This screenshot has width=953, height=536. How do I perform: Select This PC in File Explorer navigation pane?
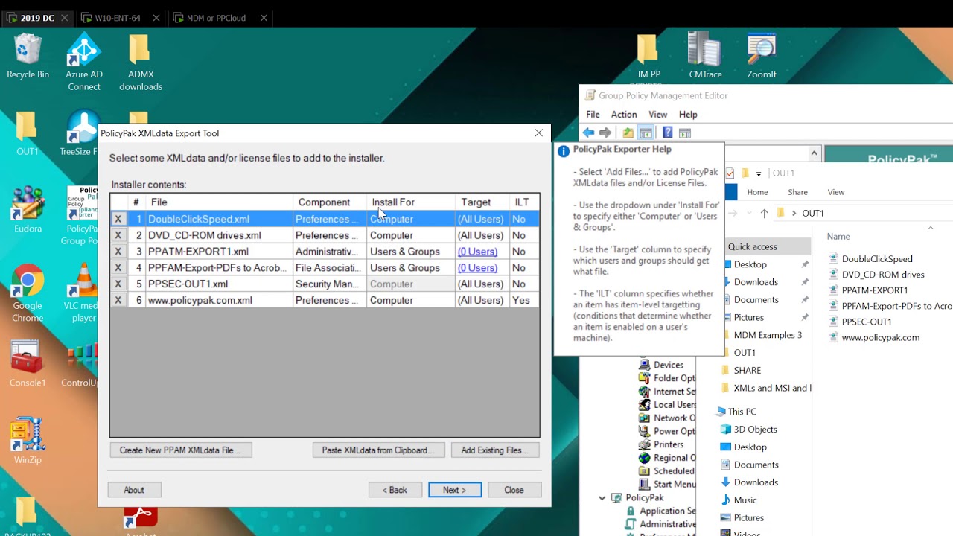pyautogui.click(x=742, y=412)
